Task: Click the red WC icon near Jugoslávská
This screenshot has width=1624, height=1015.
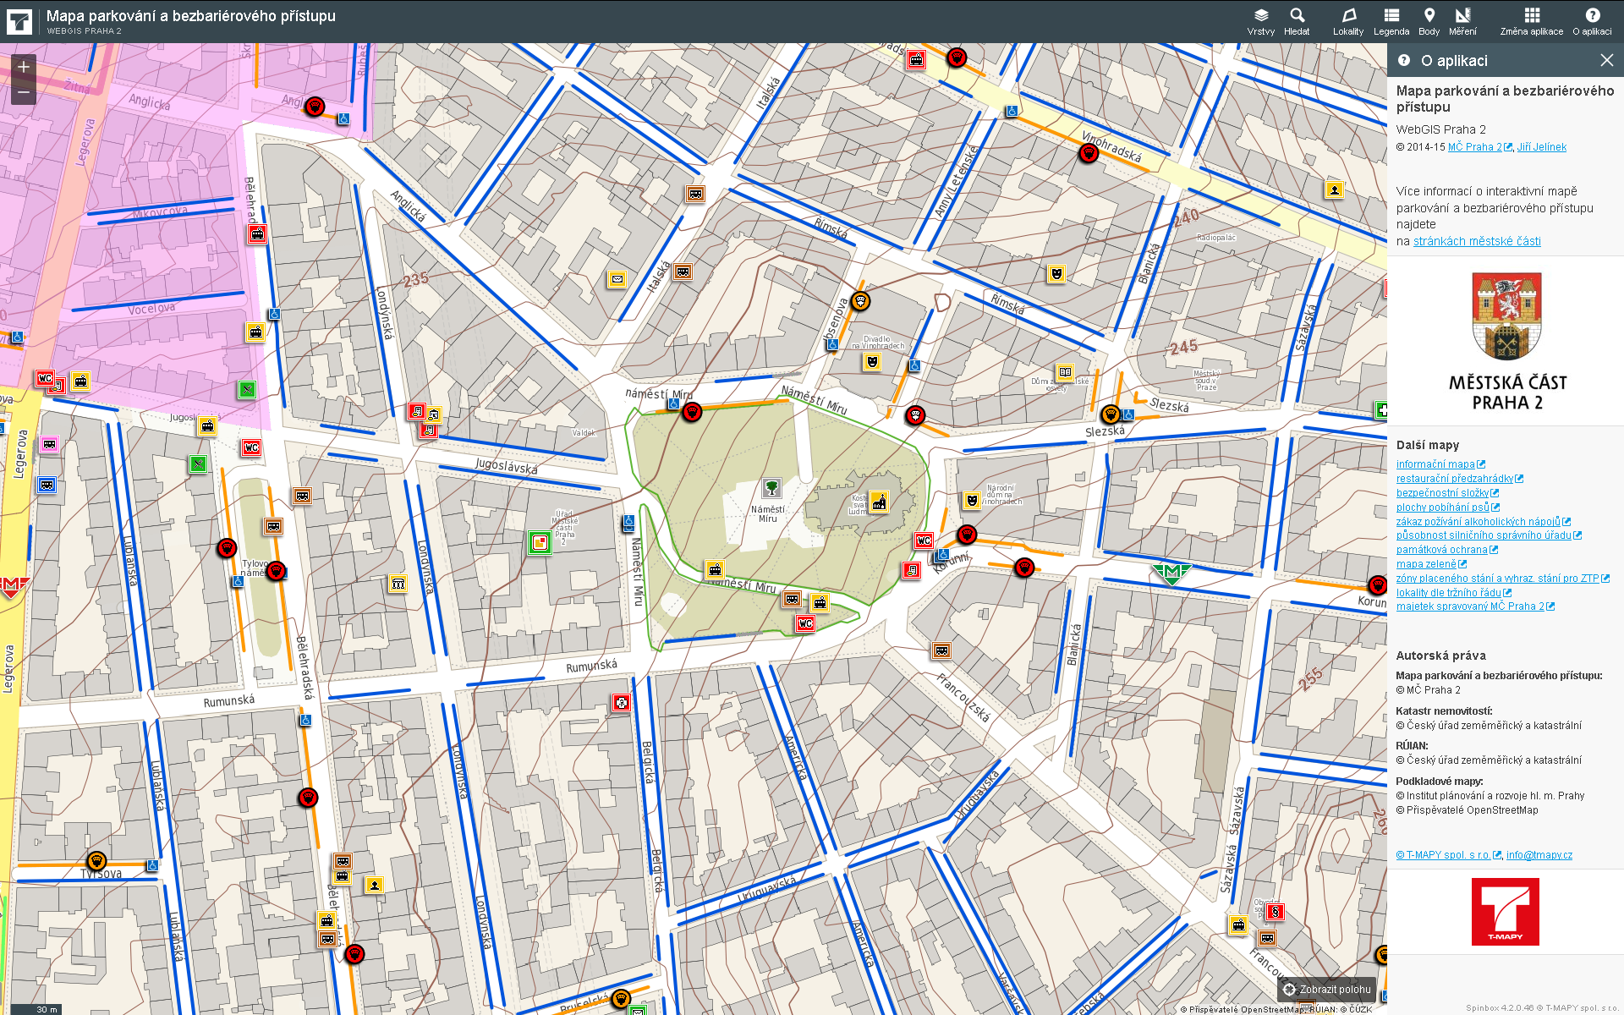Action: coord(251,447)
